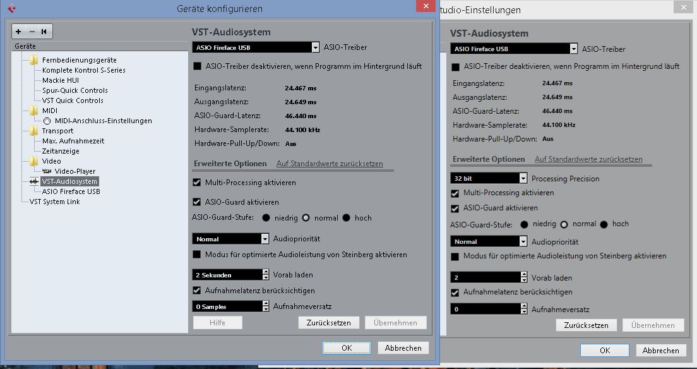This screenshot has height=369, width=697.
Task: Click Zurücksetzen button in Geräte konfigurieren
Action: point(328,323)
